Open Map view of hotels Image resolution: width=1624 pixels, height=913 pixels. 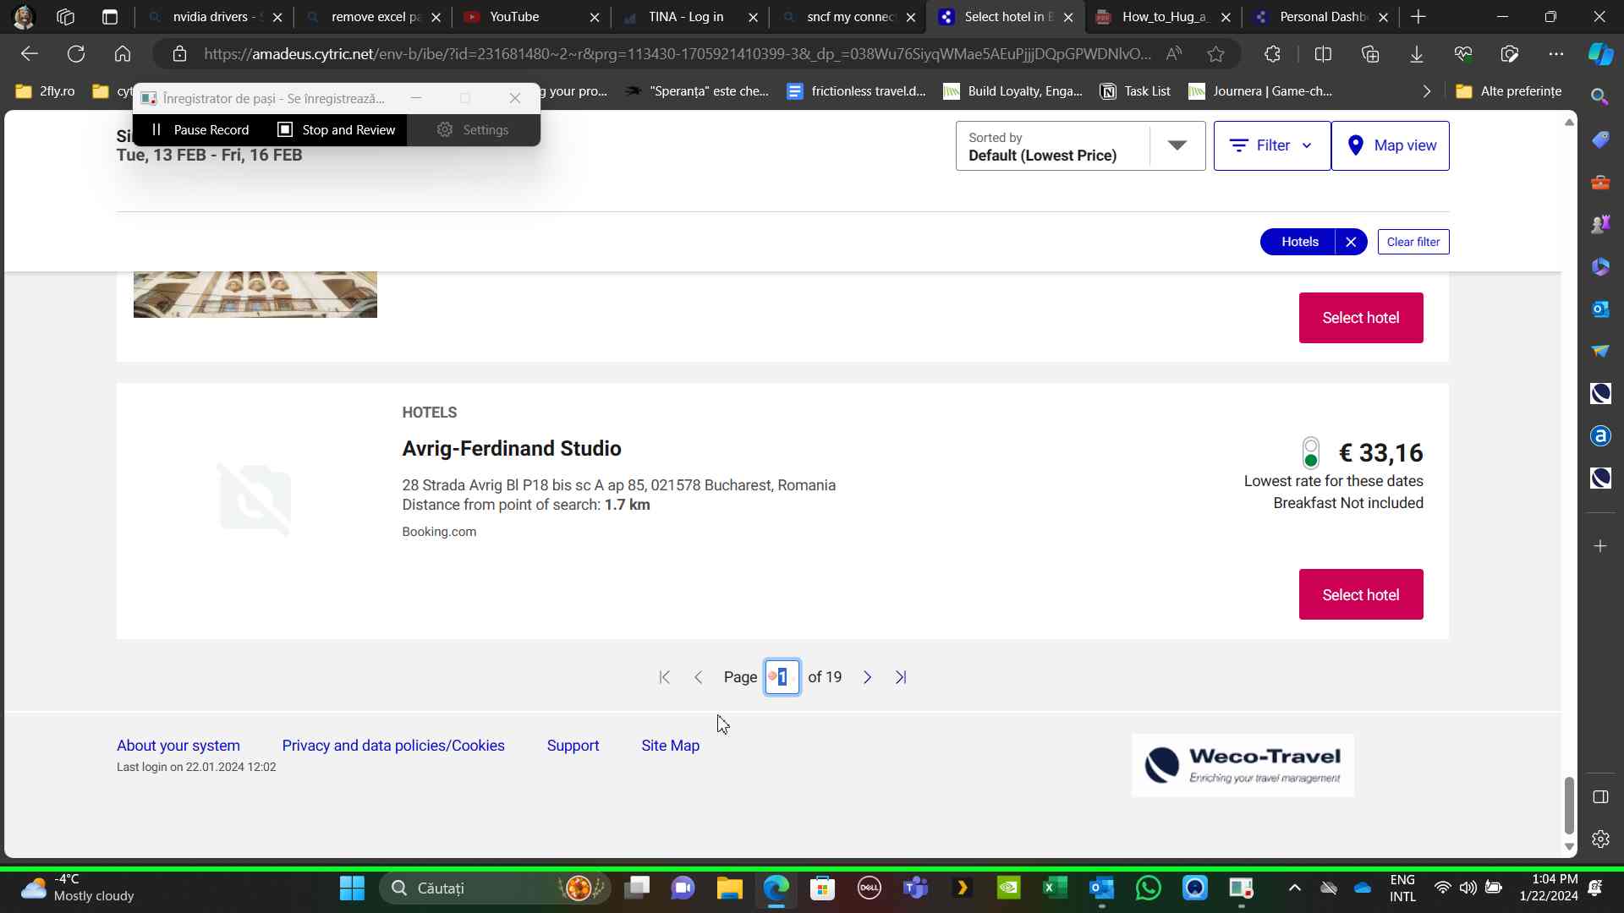(x=1390, y=145)
